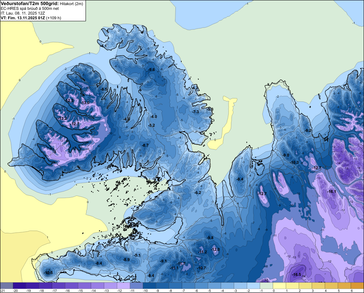This screenshot has width=364, height=293.
Task: Click the '(+109 h)' forecast offset text
Action: coord(54,18)
